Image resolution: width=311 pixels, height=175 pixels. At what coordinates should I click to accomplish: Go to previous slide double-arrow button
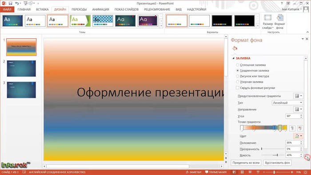click(x=226, y=158)
